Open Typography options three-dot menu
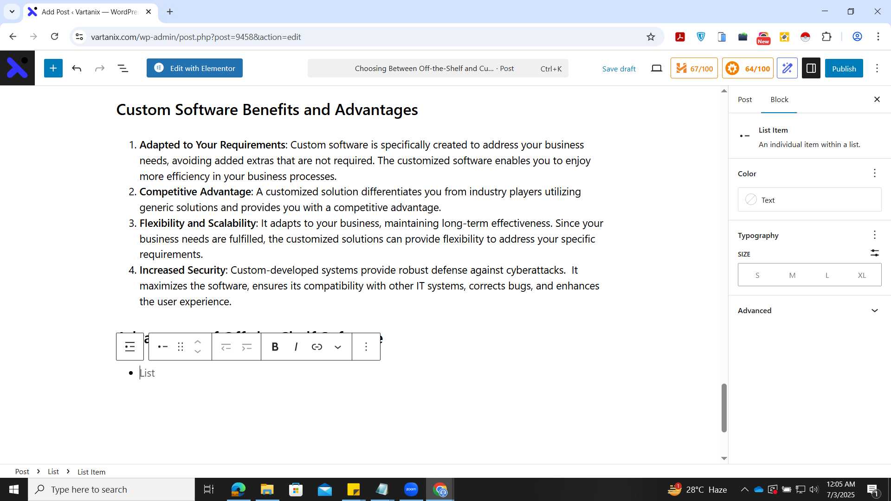 click(x=874, y=235)
